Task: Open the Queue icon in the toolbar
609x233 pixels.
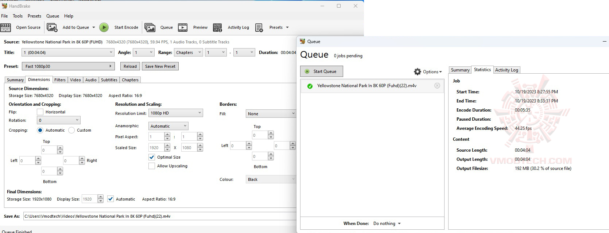Action: [x=150, y=27]
